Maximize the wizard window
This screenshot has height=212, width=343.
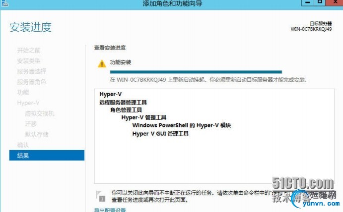(320, 2)
